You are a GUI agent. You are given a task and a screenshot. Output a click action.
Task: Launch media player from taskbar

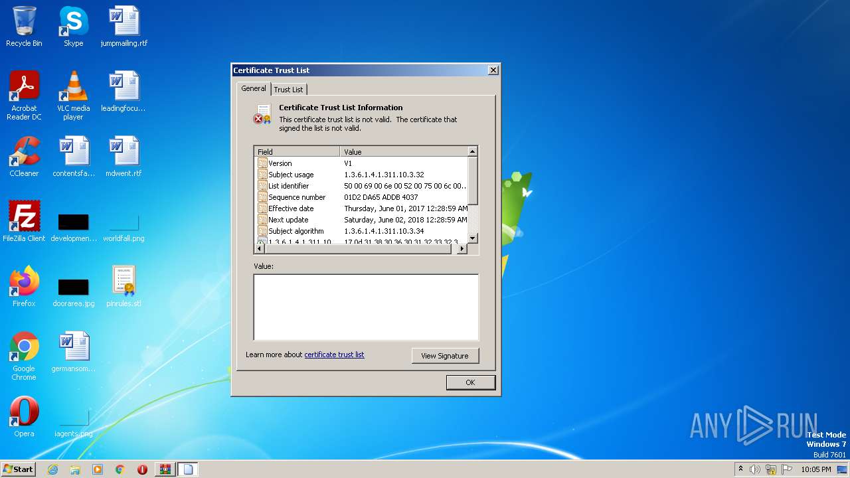coord(98,469)
